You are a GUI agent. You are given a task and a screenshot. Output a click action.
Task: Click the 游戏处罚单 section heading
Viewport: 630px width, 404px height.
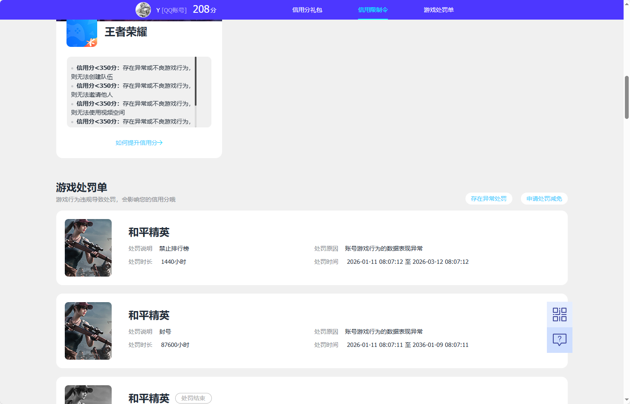pyautogui.click(x=81, y=188)
